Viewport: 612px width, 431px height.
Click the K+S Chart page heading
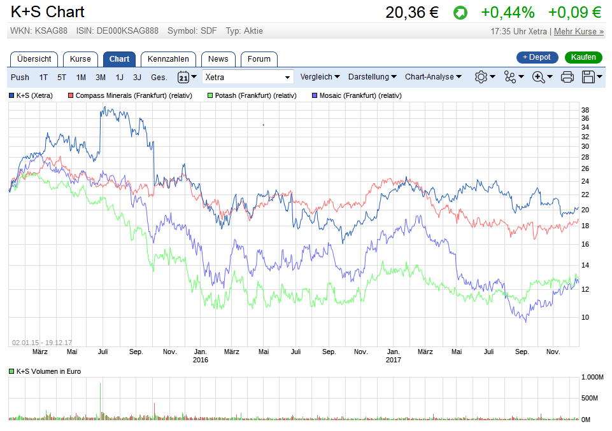point(48,12)
